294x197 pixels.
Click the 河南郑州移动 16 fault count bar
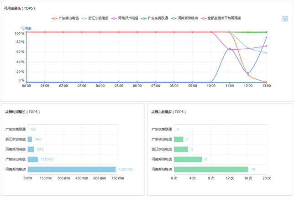pyautogui.click(x=211, y=169)
